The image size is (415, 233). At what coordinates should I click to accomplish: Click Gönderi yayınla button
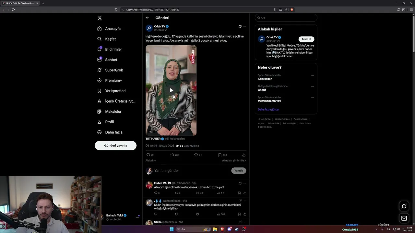[115, 145]
